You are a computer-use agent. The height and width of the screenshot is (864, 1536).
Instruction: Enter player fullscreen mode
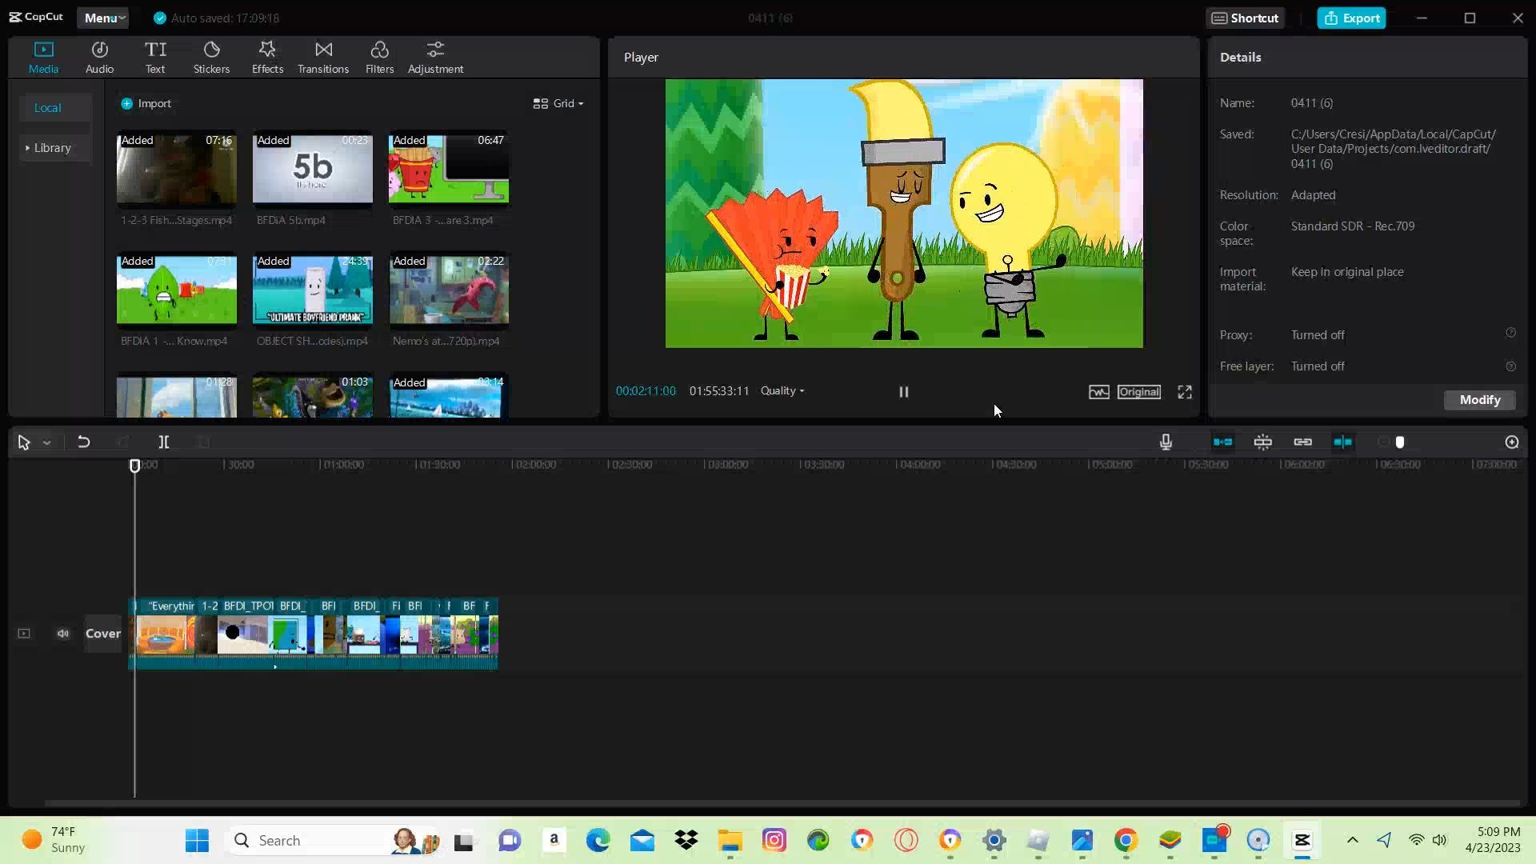[x=1184, y=392]
